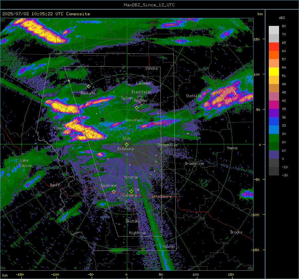The height and width of the screenshot is (279, 299).
Task: Click the yellow diamond marker below RedDeer
Action: 137,108
